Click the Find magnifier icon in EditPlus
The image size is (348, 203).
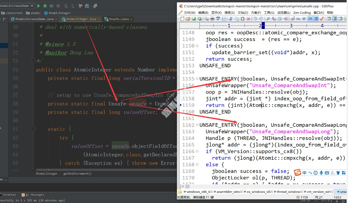tap(268, 19)
